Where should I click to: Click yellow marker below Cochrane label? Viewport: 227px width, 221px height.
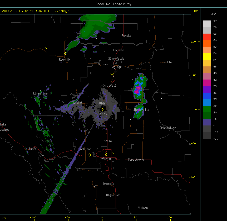[x=90, y=155]
